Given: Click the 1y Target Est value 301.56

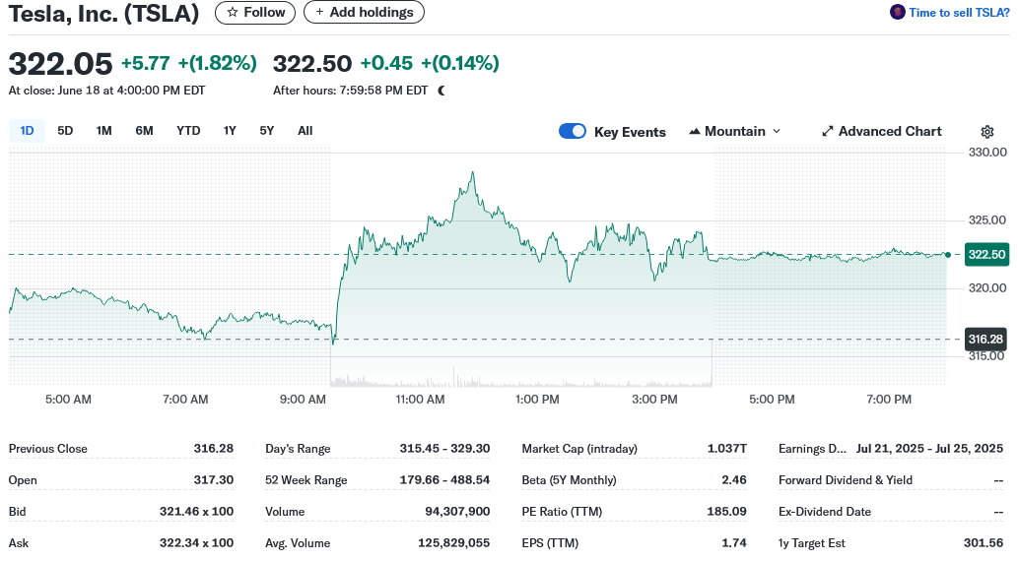Looking at the screenshot, I should click(984, 543).
